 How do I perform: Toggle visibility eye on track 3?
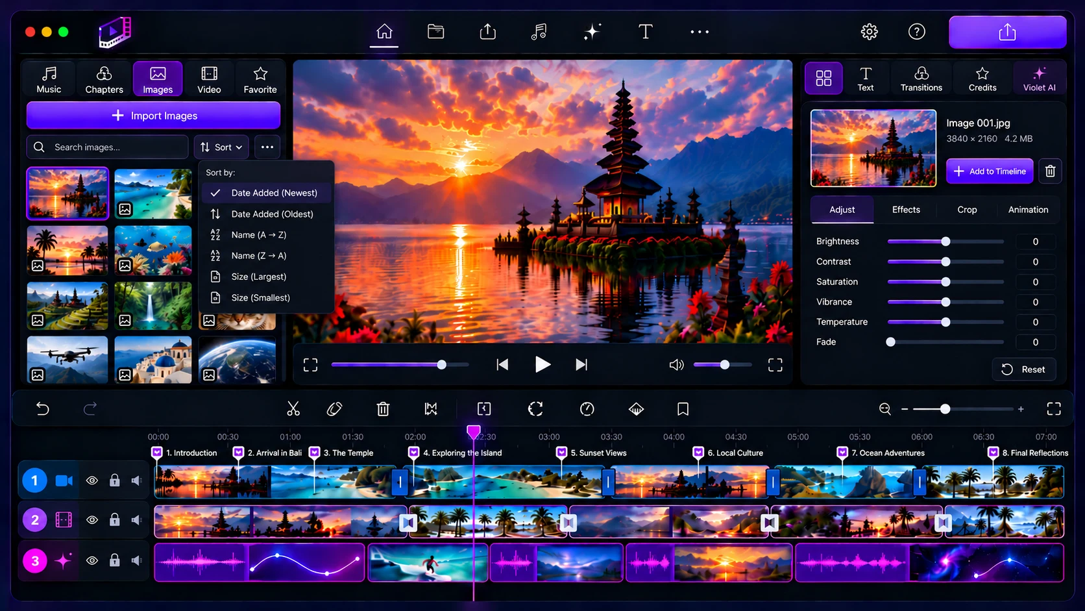(x=92, y=560)
